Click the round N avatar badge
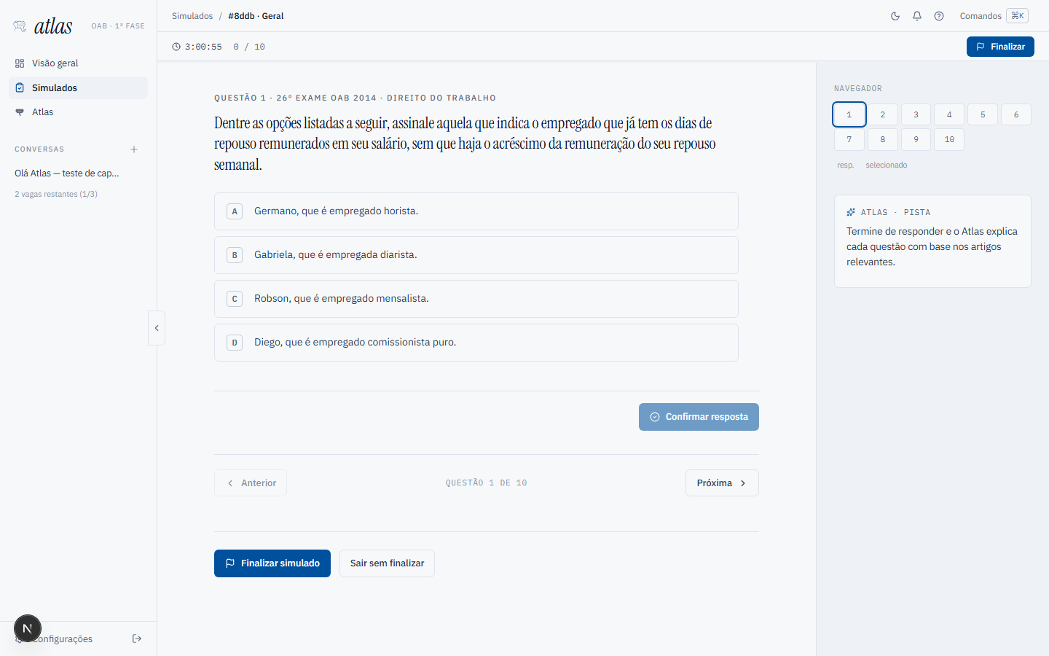1049x656 pixels. pyautogui.click(x=28, y=628)
